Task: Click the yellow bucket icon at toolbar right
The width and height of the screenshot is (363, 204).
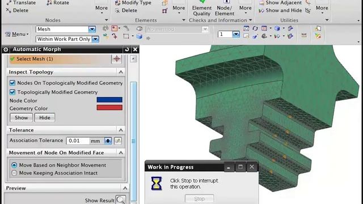Action: tap(318, 36)
